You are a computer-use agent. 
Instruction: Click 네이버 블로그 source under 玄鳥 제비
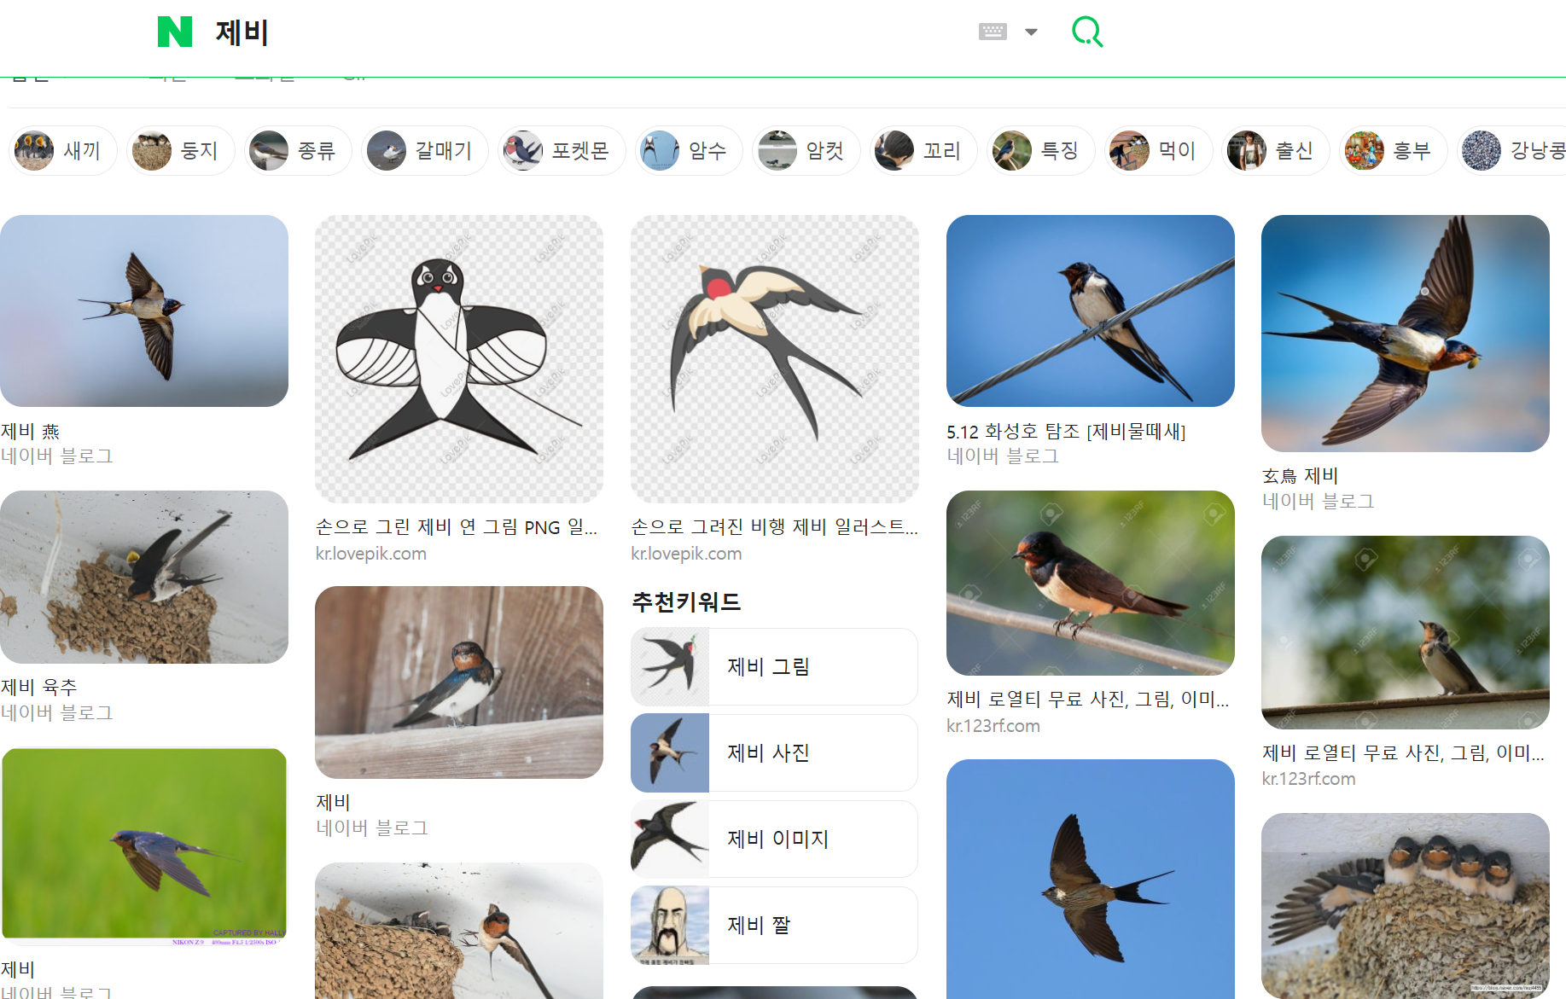pos(1319,502)
